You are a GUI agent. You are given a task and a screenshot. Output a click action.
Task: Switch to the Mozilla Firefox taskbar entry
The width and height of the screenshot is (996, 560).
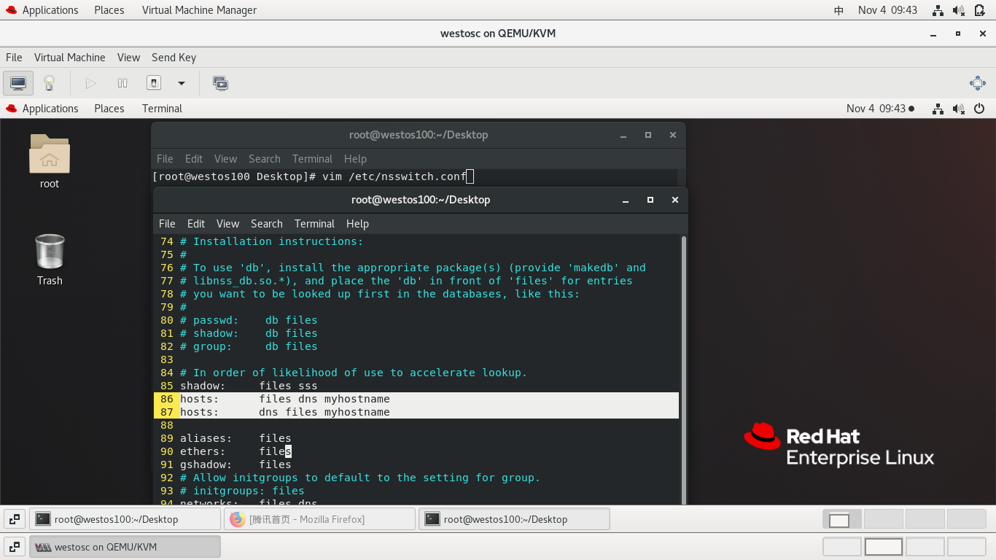coord(319,518)
